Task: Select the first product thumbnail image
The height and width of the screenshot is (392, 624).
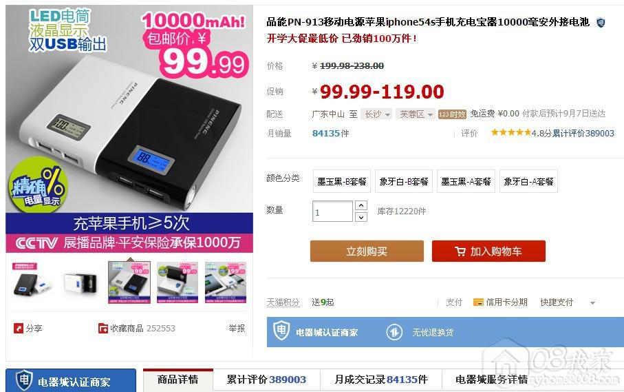Action: [x=33, y=282]
